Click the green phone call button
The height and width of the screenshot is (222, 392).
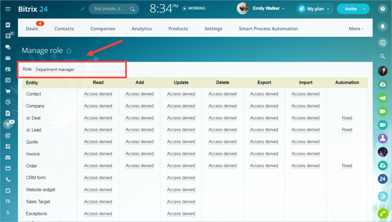[x=383, y=213]
